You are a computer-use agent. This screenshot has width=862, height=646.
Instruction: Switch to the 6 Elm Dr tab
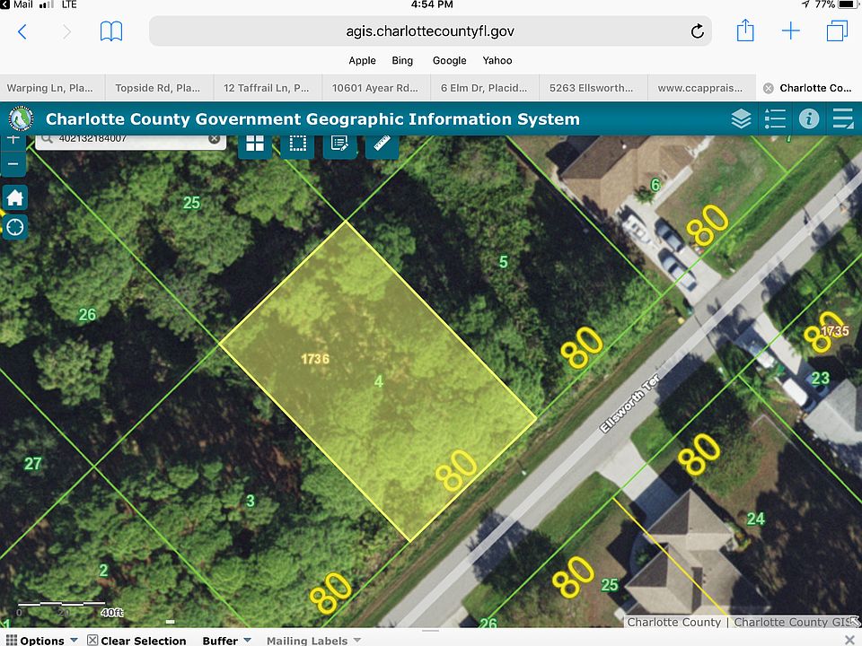coord(484,88)
